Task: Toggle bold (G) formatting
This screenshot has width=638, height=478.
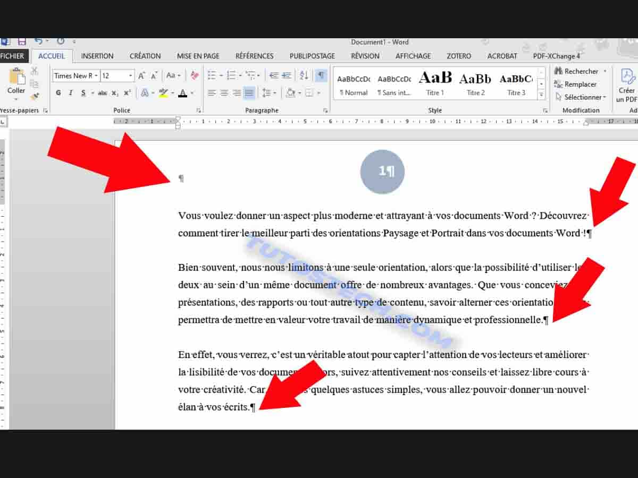Action: (x=58, y=93)
